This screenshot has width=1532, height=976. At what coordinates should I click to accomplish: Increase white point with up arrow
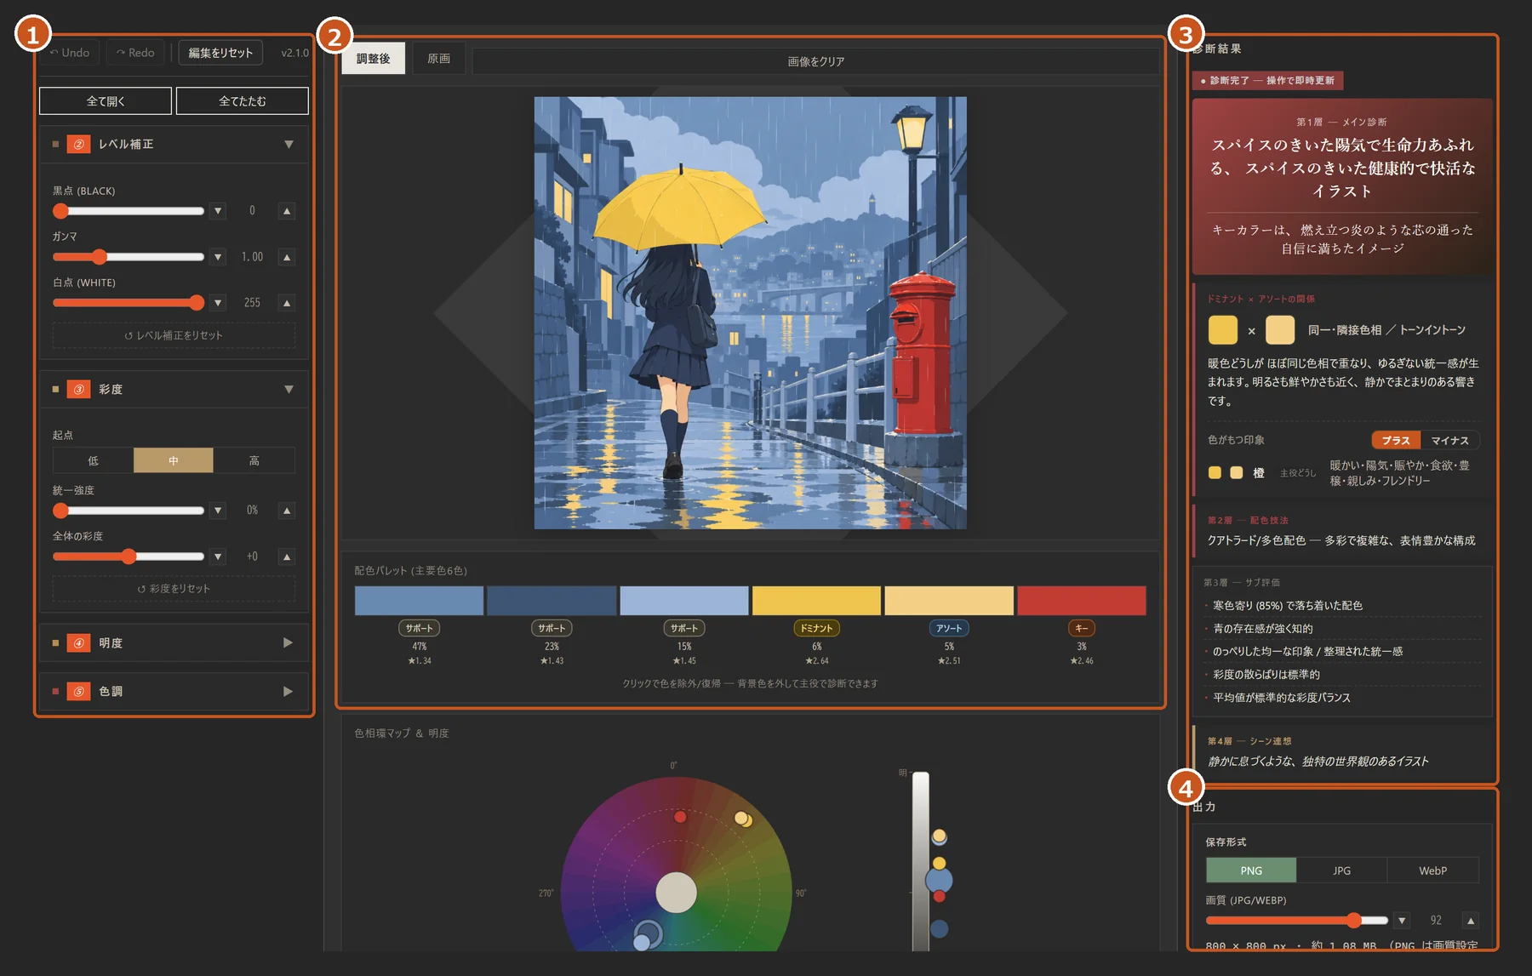tap(287, 302)
